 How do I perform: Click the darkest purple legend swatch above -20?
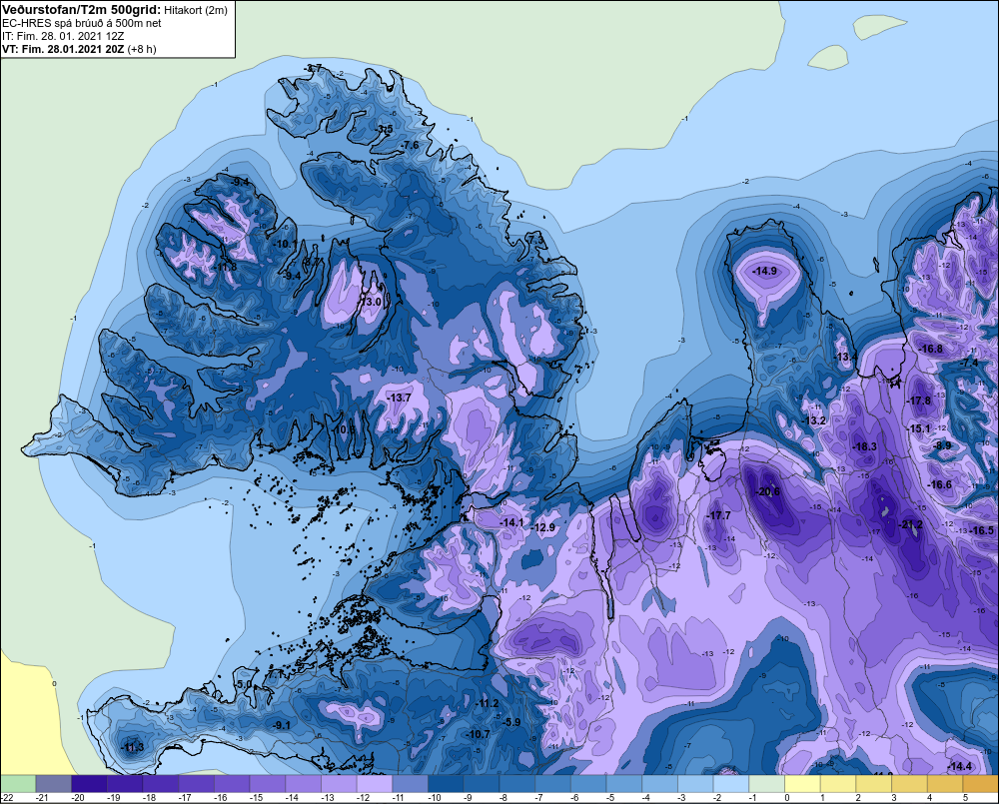(89, 784)
